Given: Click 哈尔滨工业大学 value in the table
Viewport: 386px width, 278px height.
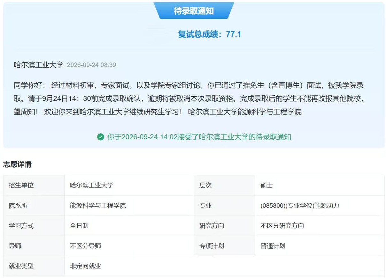Looking at the screenshot, I should pyautogui.click(x=92, y=185).
